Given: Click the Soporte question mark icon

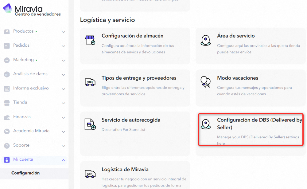Looking at the screenshot, I should pos(7,145).
